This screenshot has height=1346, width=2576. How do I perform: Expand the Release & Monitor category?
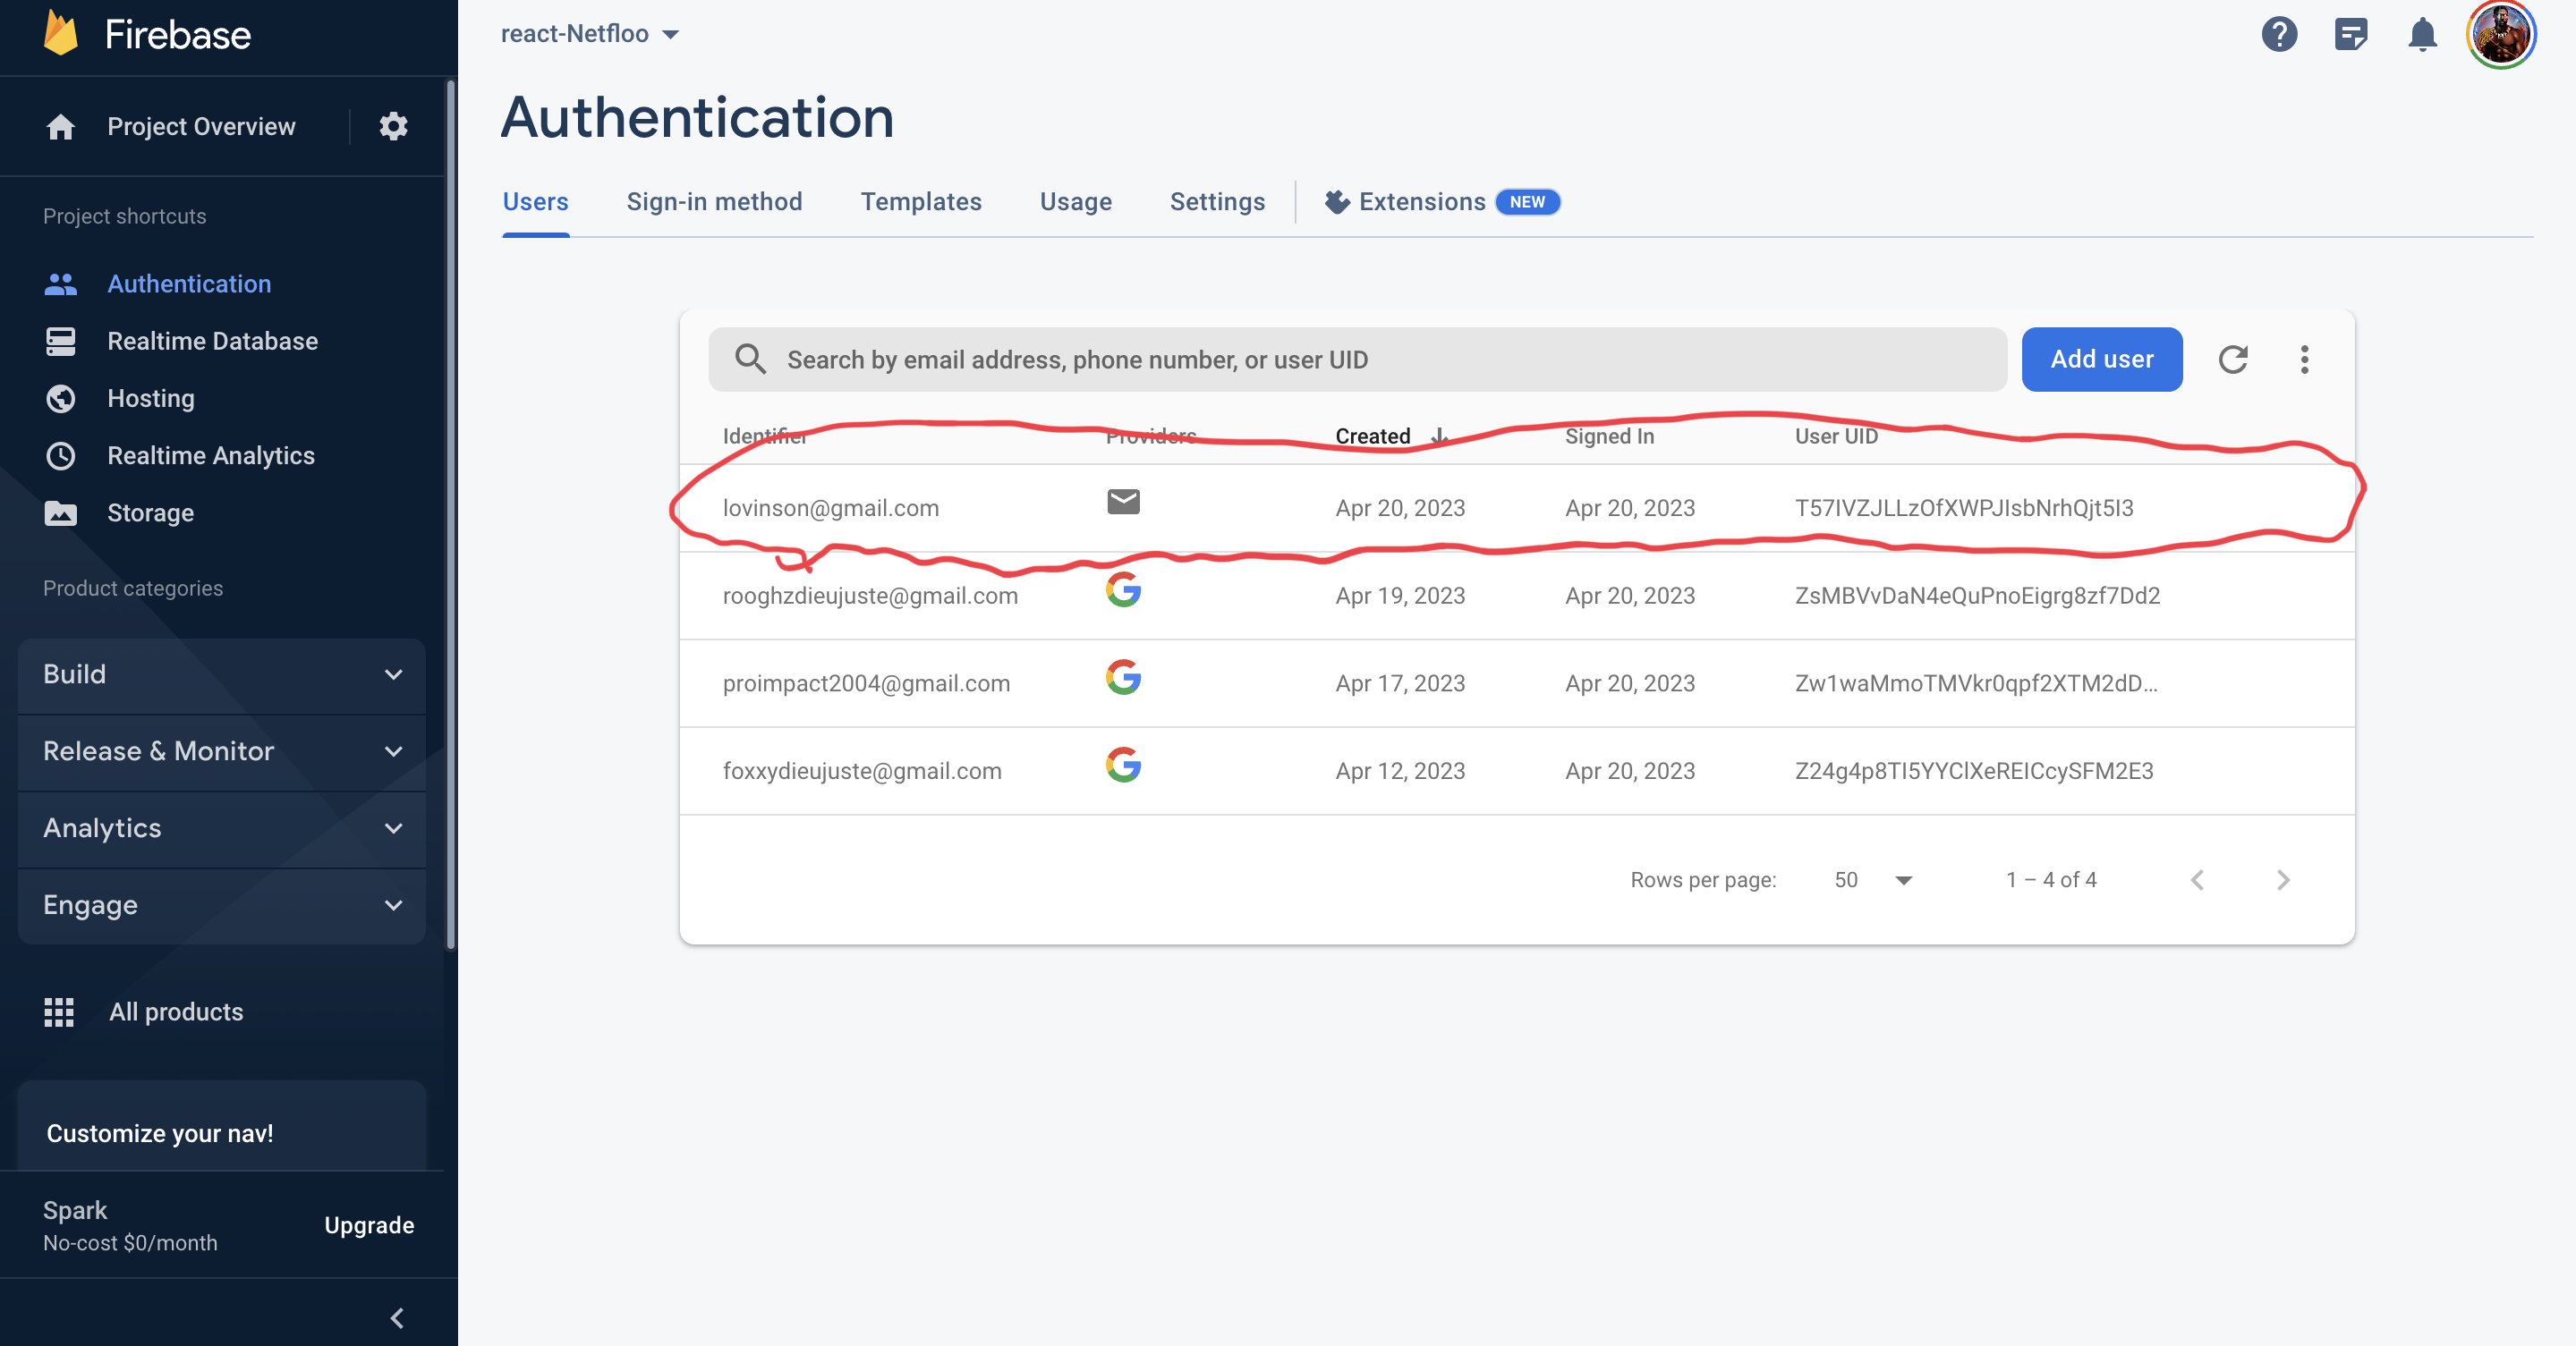point(222,751)
